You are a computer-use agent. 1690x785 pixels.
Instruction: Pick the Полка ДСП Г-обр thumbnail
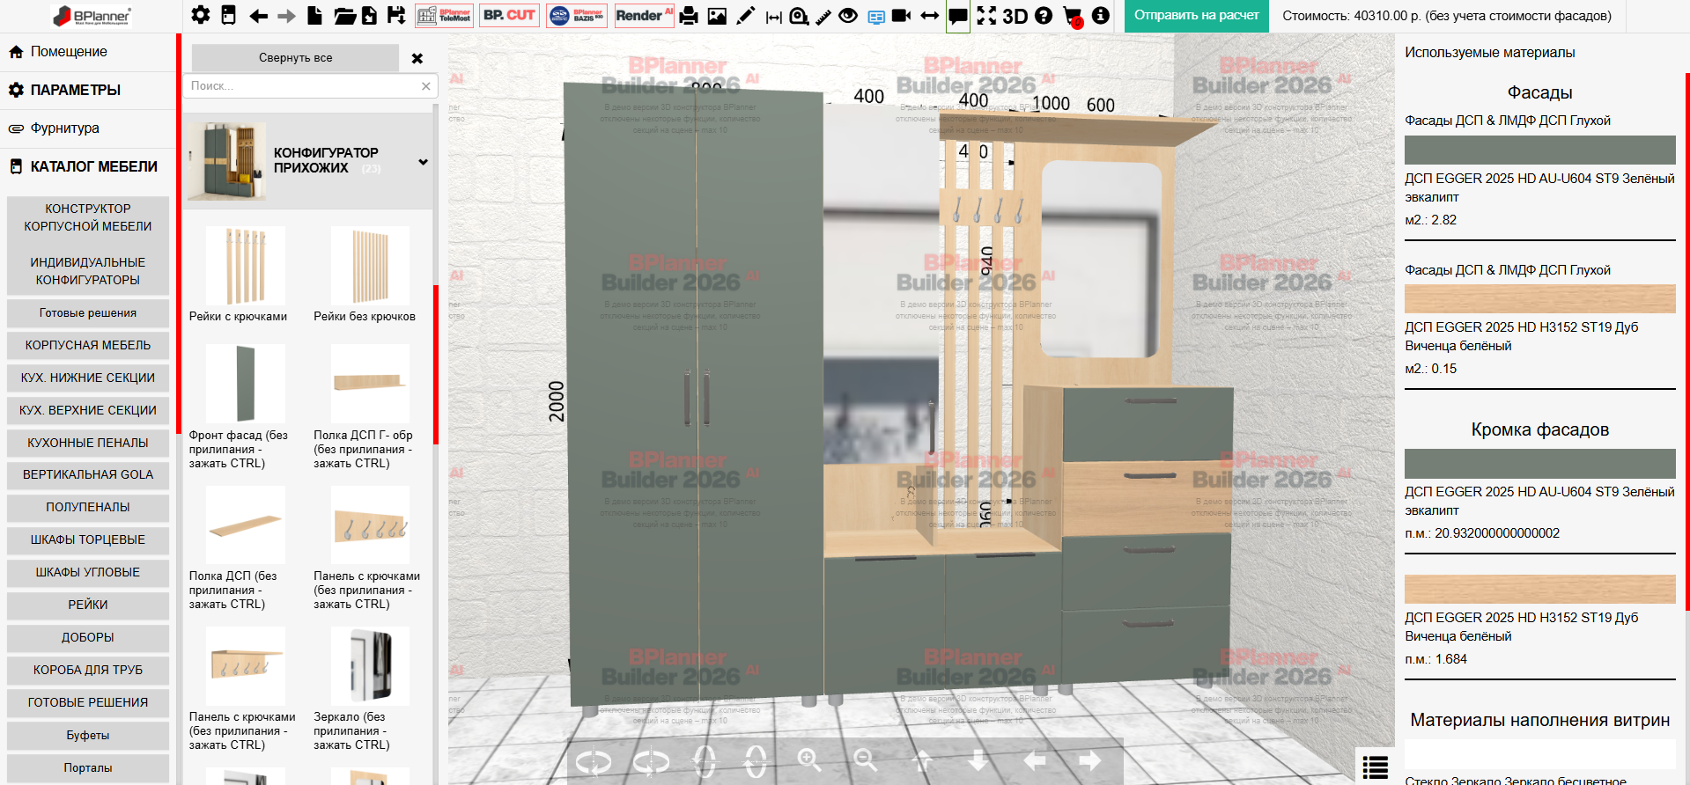[370, 384]
